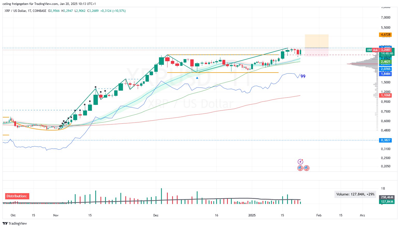Click the red 1,1068 moving average label

[x=386, y=95]
